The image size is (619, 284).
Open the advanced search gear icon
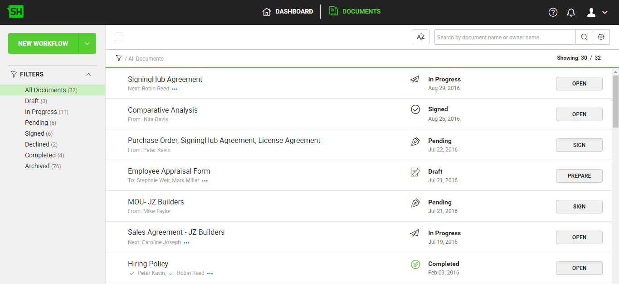coord(601,37)
